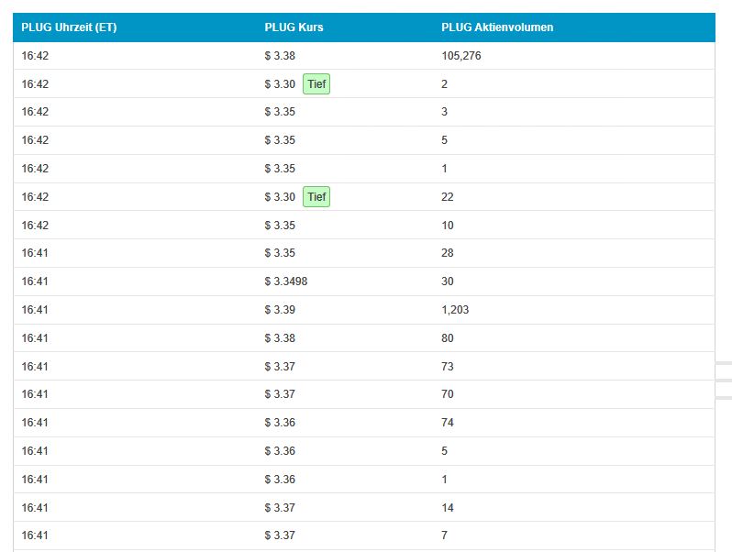Viewport: 732px width, 552px height.
Task: Select the price $ 3.38 beside volume 105,276
Action: 280,56
